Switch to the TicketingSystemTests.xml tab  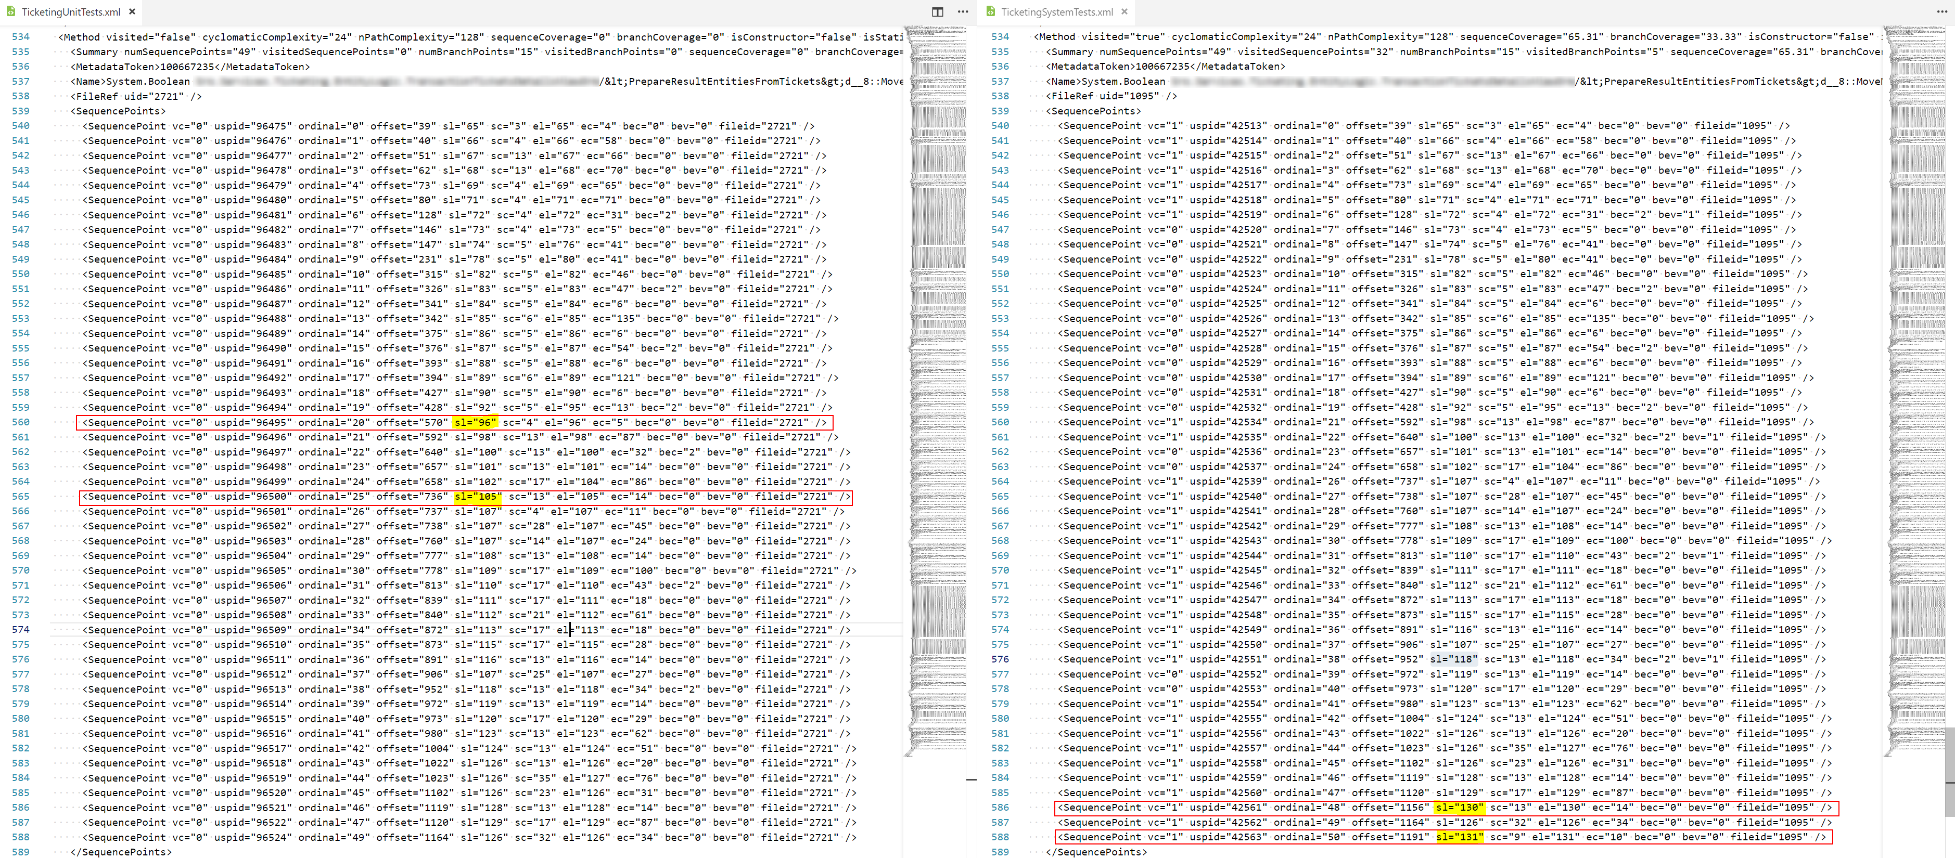(x=1056, y=11)
